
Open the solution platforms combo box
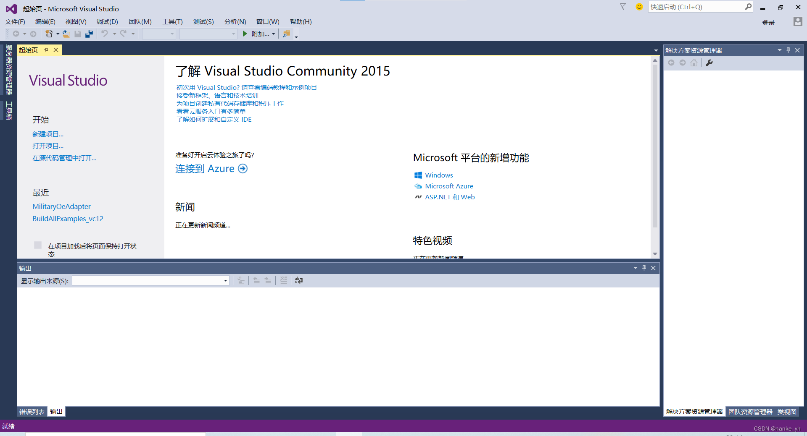(208, 34)
